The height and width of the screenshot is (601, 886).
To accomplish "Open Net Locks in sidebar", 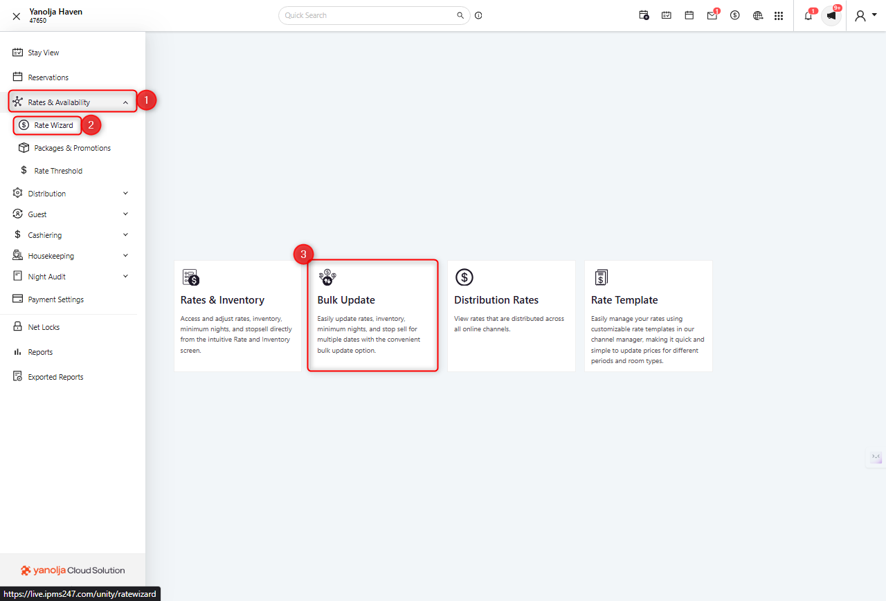I will pyautogui.click(x=44, y=327).
